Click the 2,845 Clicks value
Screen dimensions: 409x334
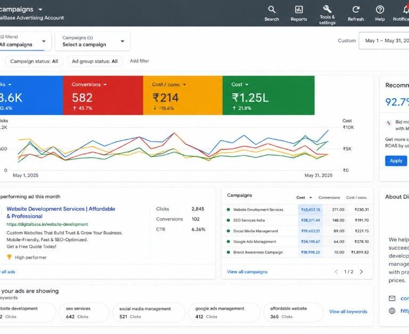click(x=198, y=209)
